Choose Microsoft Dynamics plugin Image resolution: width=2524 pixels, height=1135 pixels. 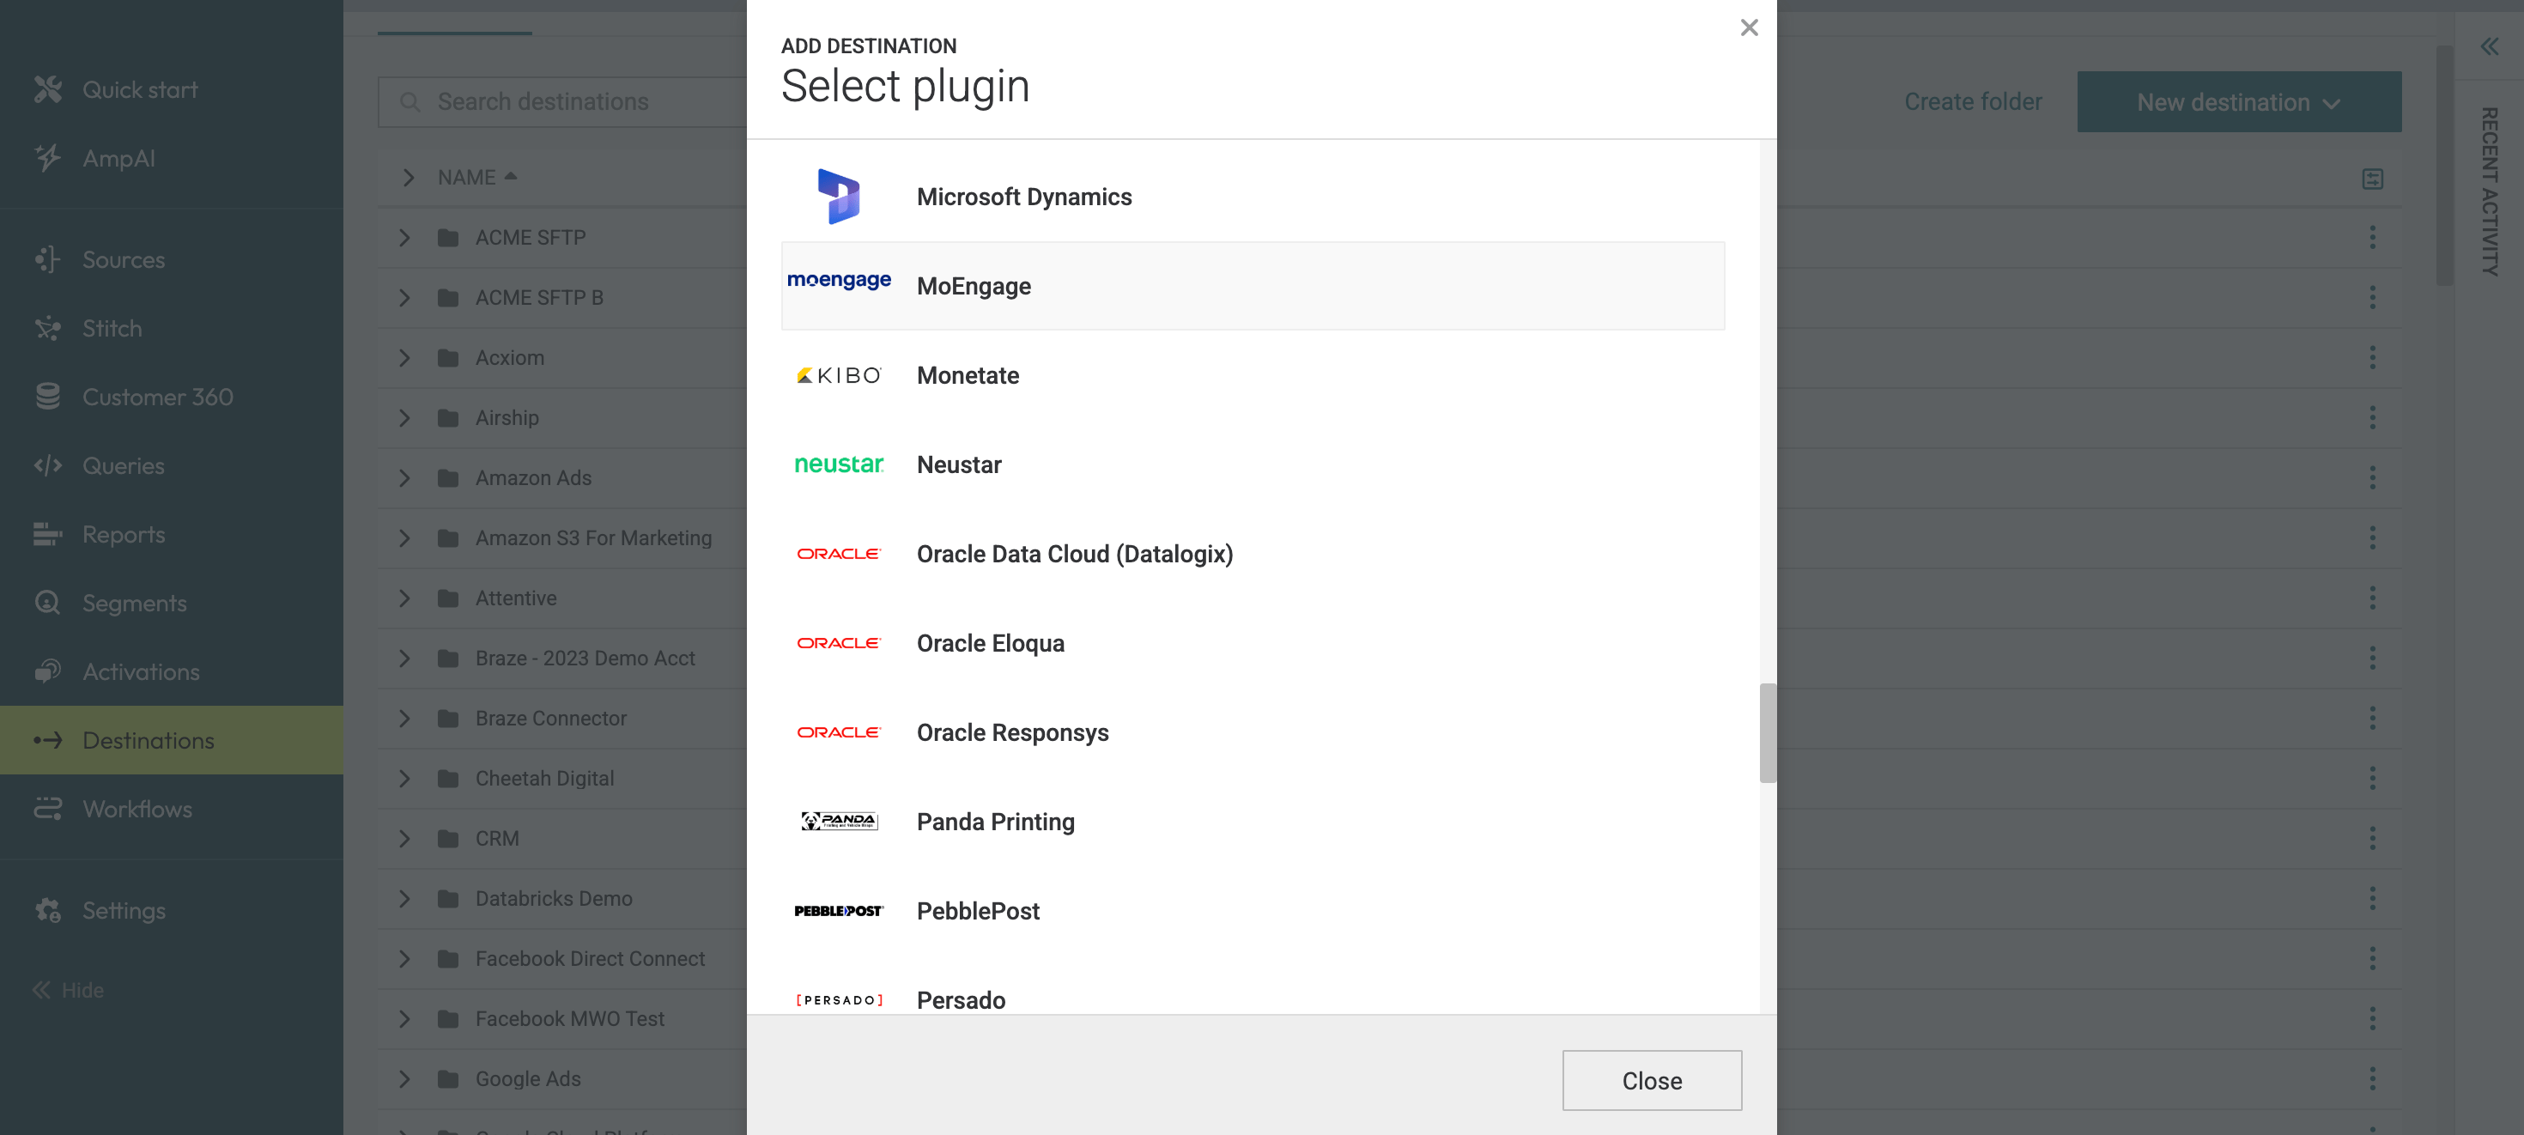pos(1253,196)
